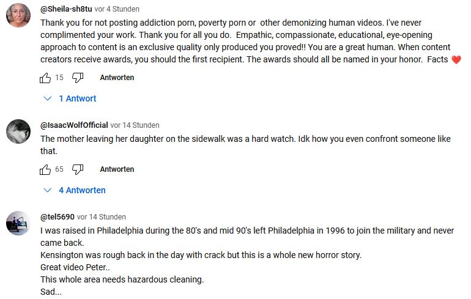Click "vor 4 Stunden" comment timestamp
The height and width of the screenshot is (299, 471).
117,9
